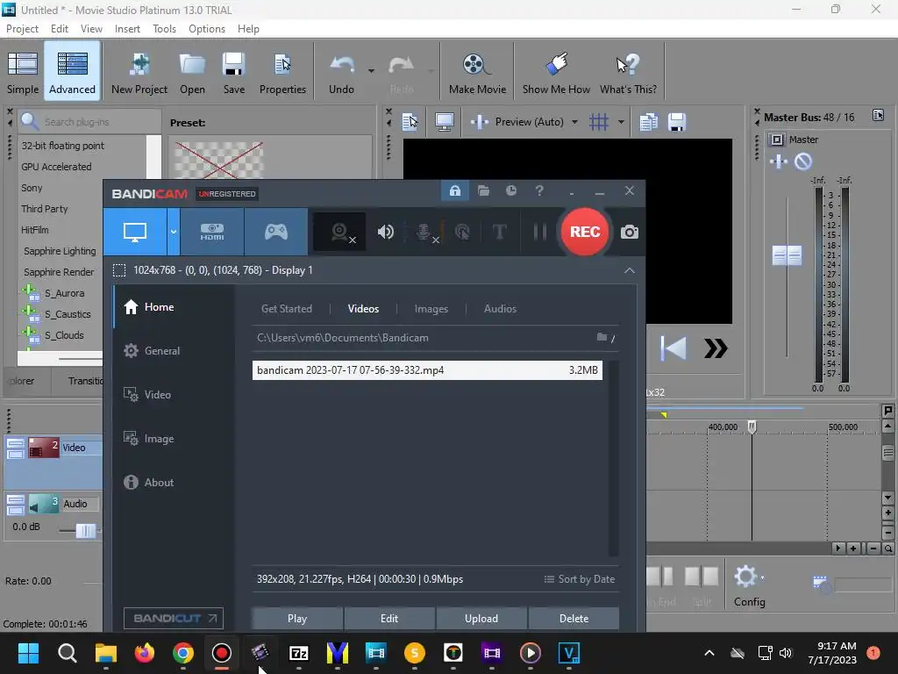
Task: Click Bandicam lock icon in title bar
Action: [455, 190]
